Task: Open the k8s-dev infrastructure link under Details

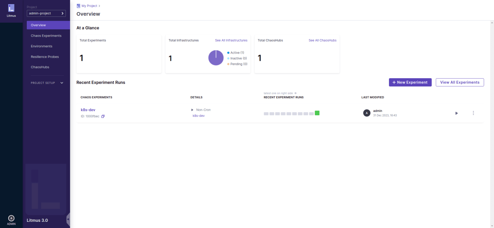Action: coord(198,116)
